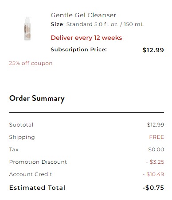This screenshot has height=200, width=172.
Task: Click the Subscription Price label
Action: (78, 50)
